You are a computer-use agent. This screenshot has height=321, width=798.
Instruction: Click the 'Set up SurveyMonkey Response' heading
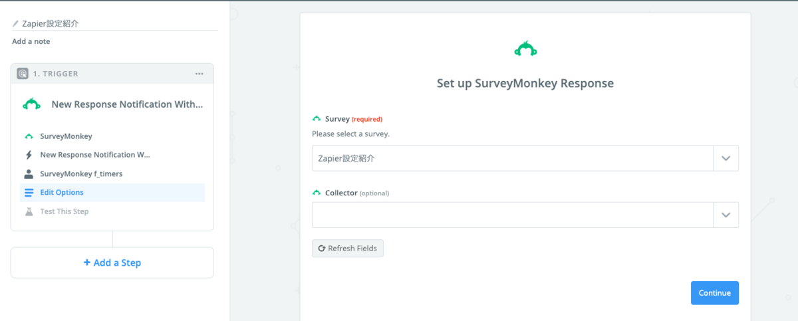(525, 84)
